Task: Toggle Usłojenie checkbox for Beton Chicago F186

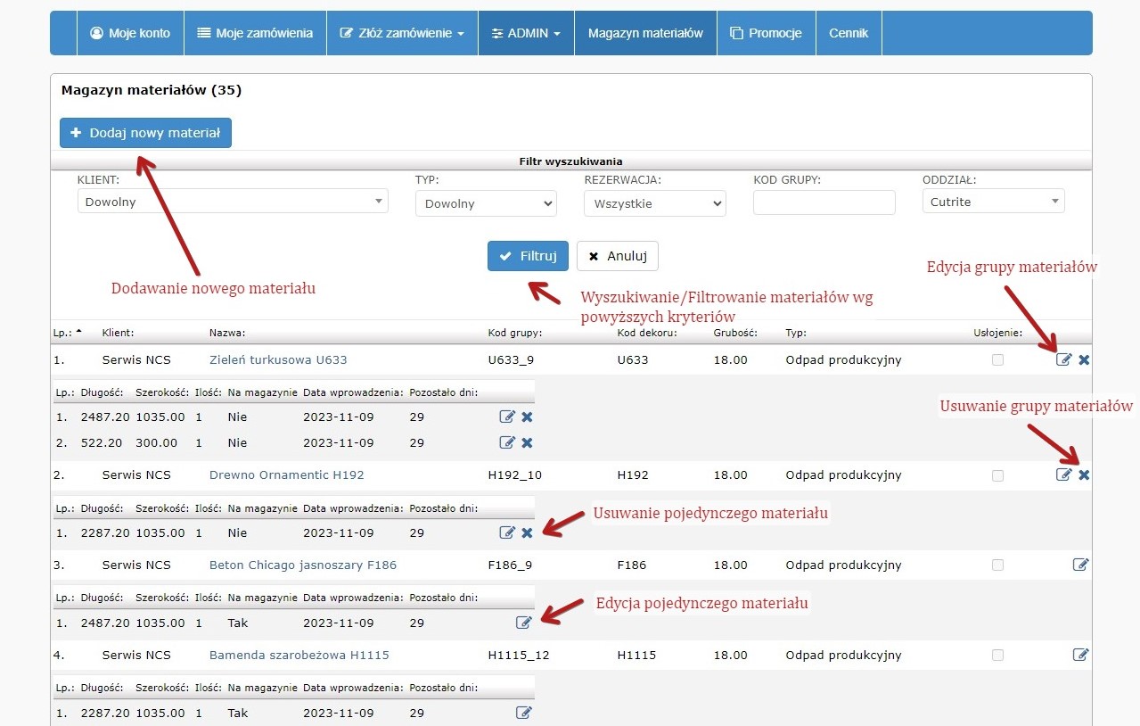Action: [997, 565]
